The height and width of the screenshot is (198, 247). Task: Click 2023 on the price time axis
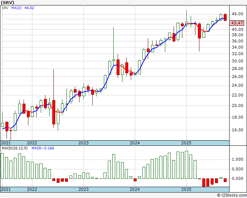point(84,143)
